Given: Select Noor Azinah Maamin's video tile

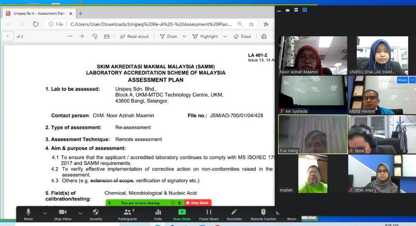Looking at the screenshot, I should click(x=313, y=55).
